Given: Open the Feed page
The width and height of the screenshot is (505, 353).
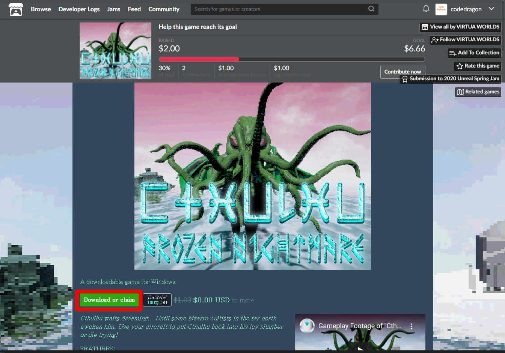Looking at the screenshot, I should (x=134, y=9).
